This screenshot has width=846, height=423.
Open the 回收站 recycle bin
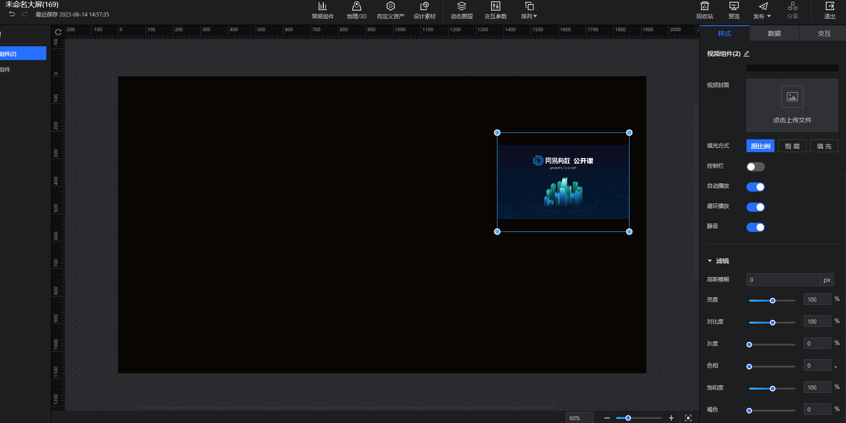tap(704, 6)
